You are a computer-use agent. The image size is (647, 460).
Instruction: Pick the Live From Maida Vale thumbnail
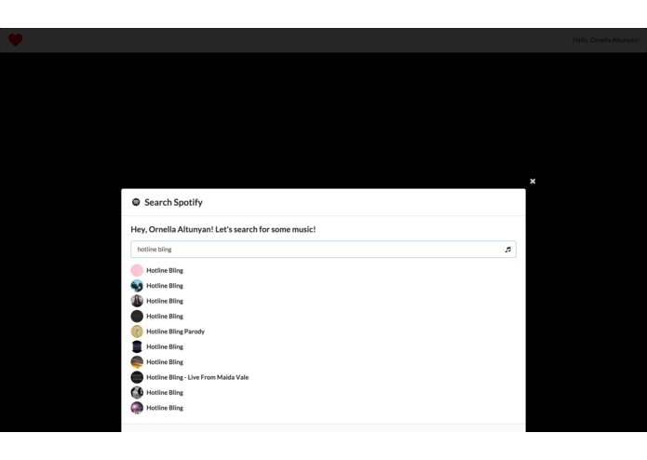point(137,377)
